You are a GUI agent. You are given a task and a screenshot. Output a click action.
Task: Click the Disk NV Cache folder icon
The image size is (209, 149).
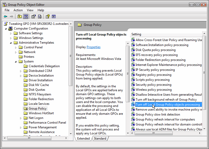pos(26,85)
